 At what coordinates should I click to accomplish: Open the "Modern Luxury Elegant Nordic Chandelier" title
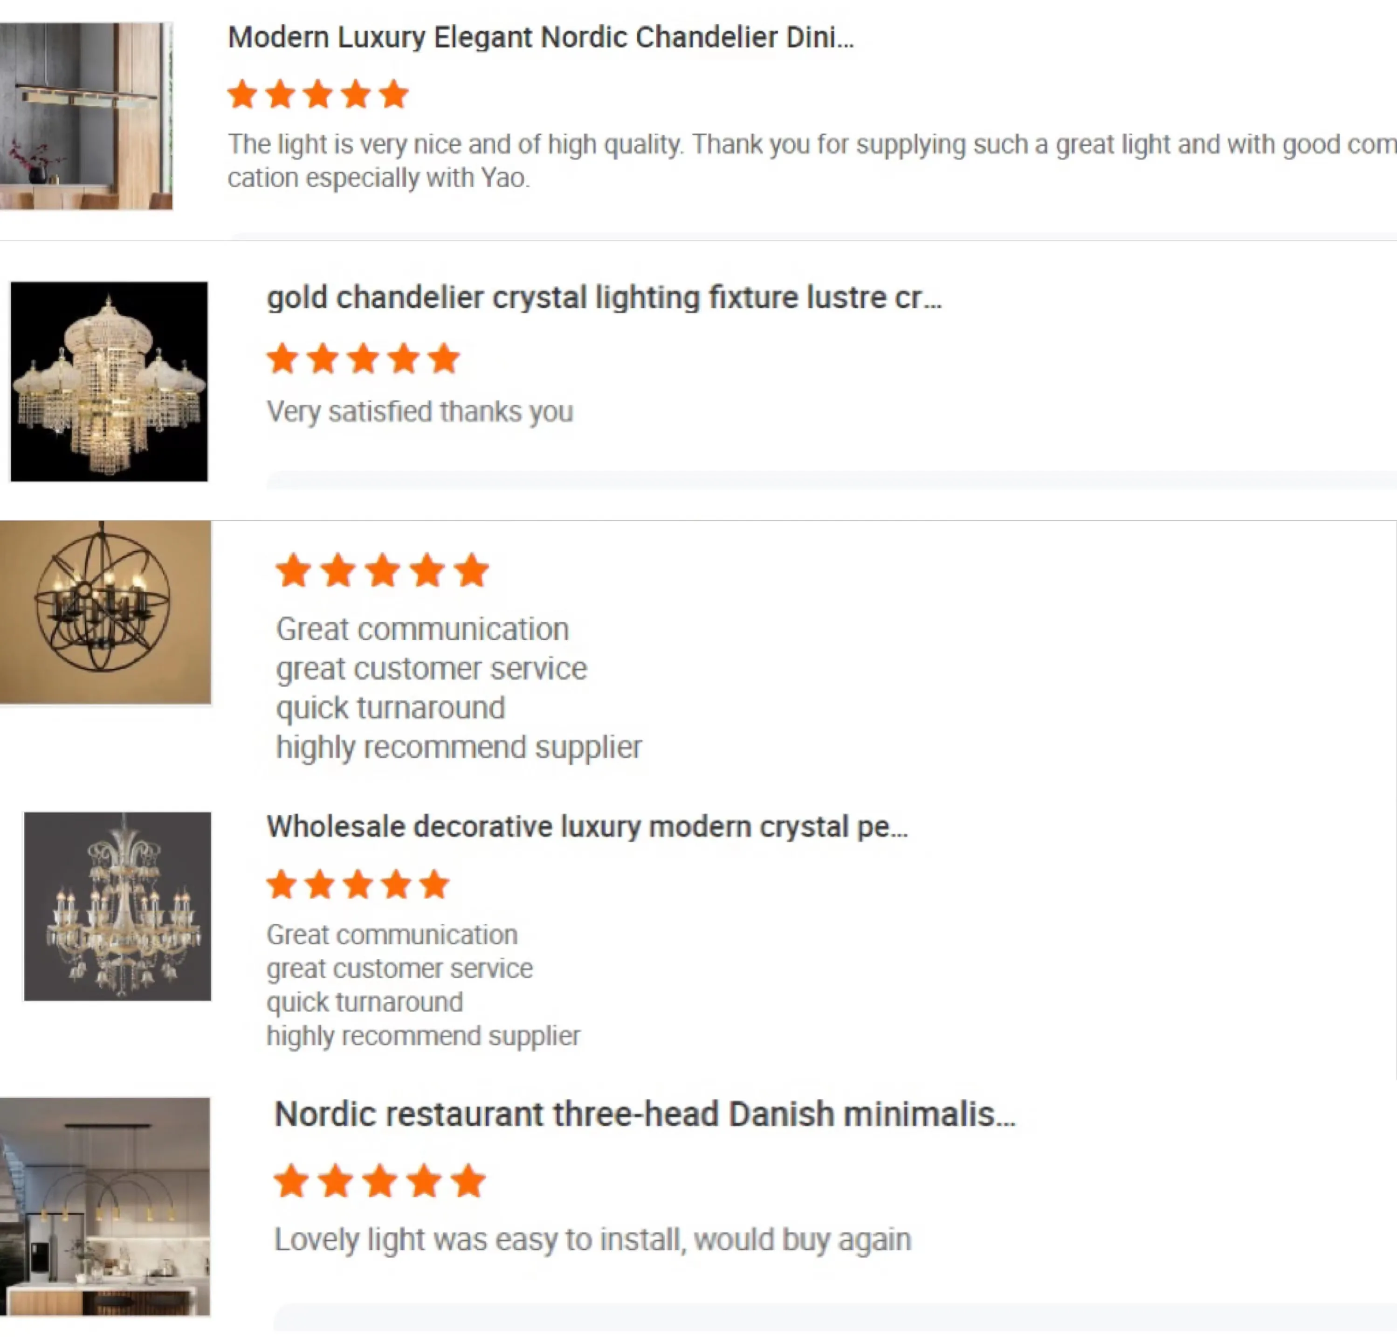pos(540,37)
